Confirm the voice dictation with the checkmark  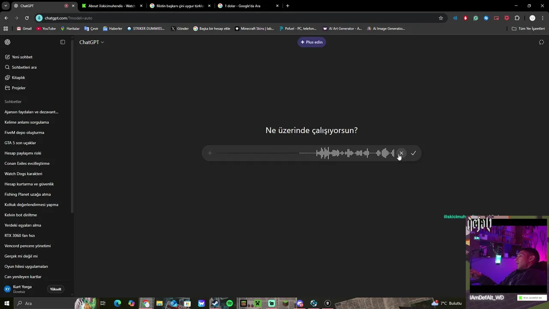pos(413,153)
